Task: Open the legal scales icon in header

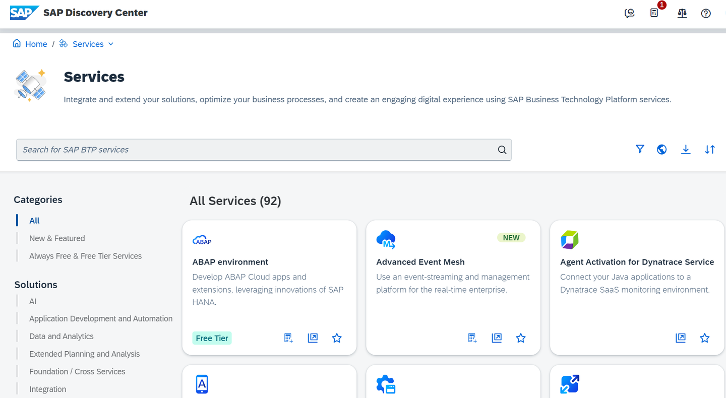Action: tap(682, 14)
